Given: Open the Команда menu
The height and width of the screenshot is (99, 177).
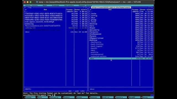Looking at the screenshot, I should 56,5.
